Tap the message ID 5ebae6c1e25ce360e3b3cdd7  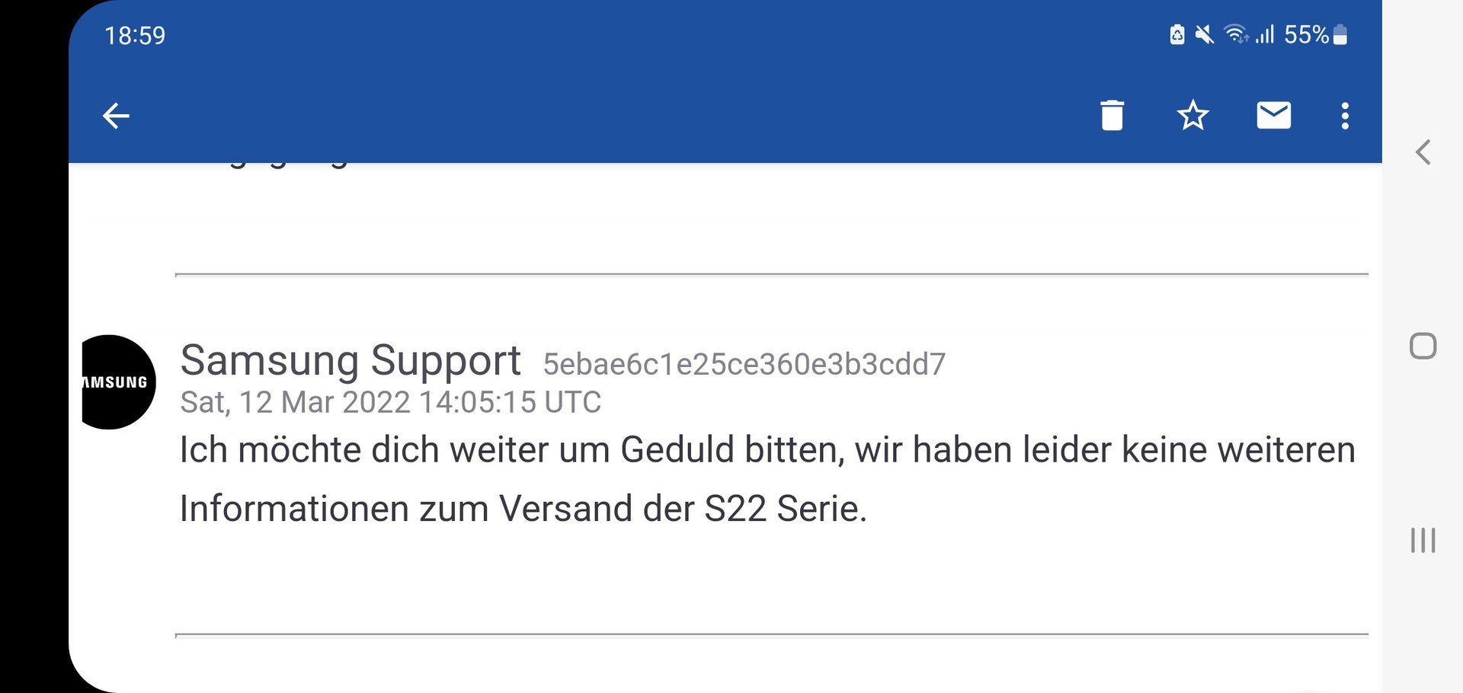pyautogui.click(x=744, y=364)
